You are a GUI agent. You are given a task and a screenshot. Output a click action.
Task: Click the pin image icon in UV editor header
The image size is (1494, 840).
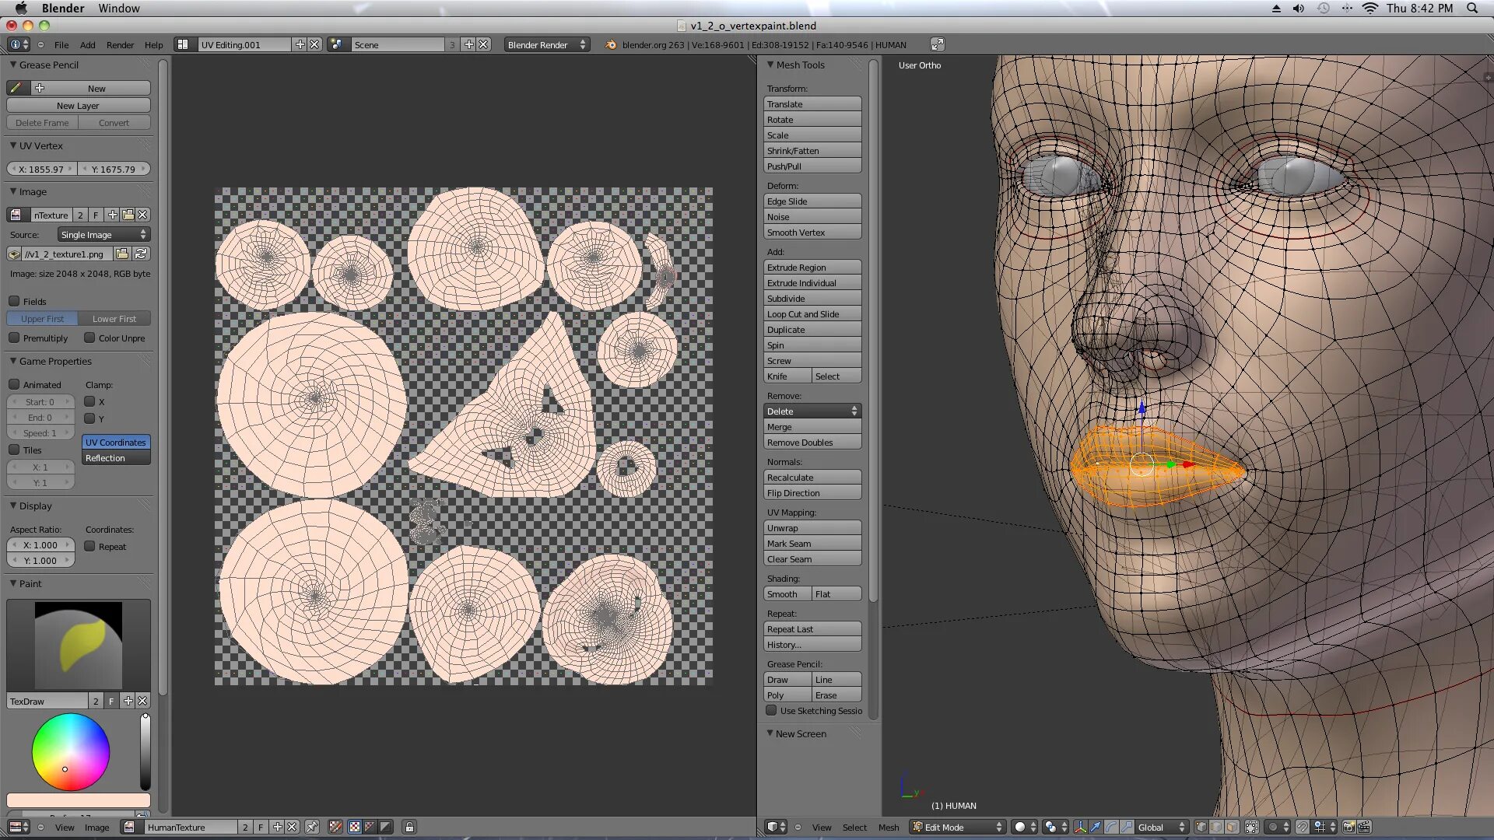point(312,827)
